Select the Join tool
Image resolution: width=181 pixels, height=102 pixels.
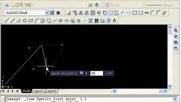pos(146,13)
